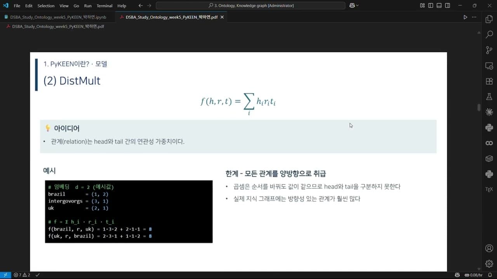Open the Accounts menu icon
Image resolution: width=497 pixels, height=279 pixels.
(489, 248)
